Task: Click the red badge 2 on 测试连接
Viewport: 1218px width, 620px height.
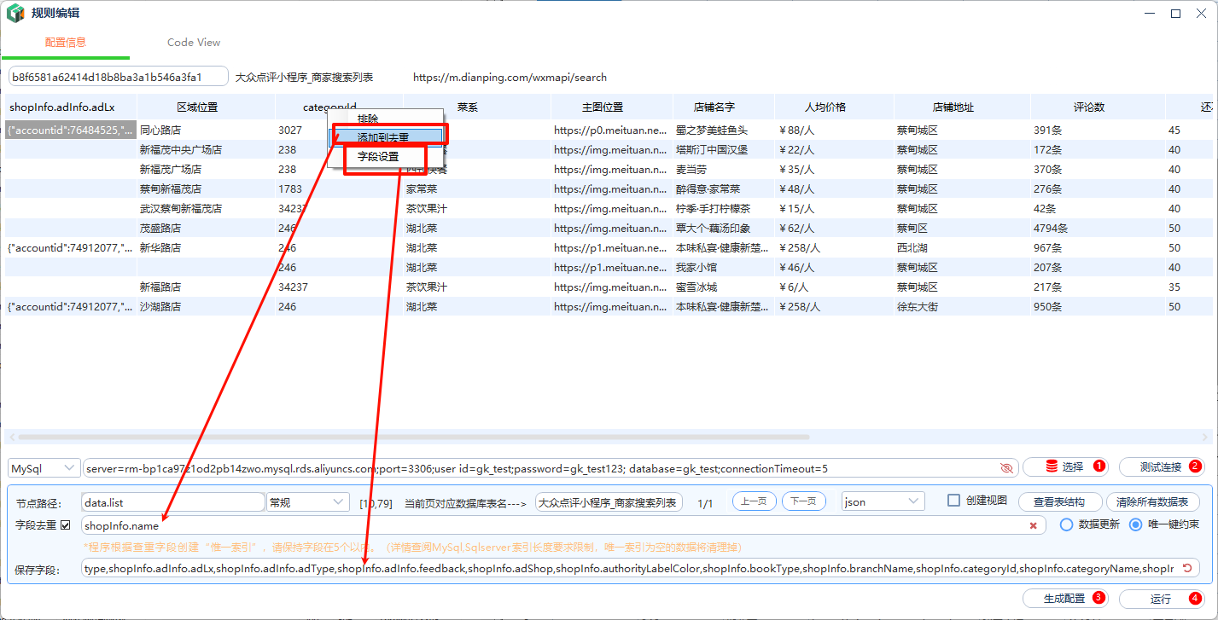Action: pyautogui.click(x=1195, y=466)
